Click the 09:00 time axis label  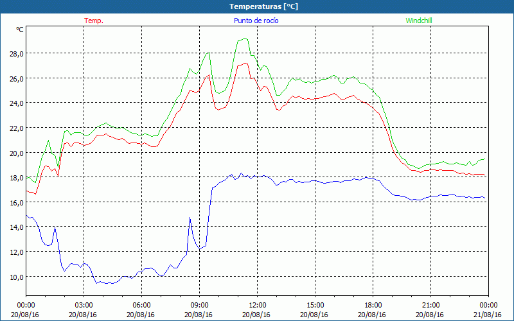[199, 305]
